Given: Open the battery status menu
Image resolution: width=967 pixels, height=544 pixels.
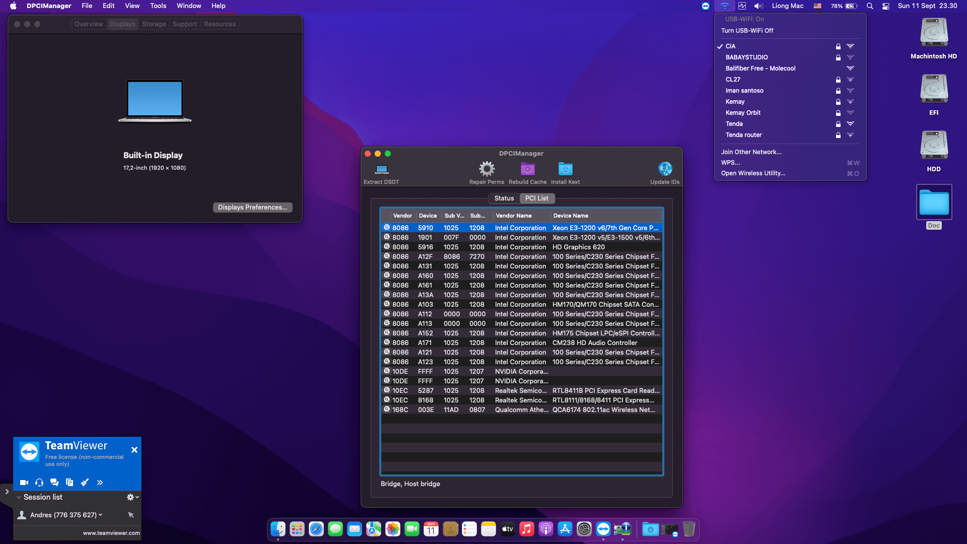Looking at the screenshot, I should pos(844,6).
